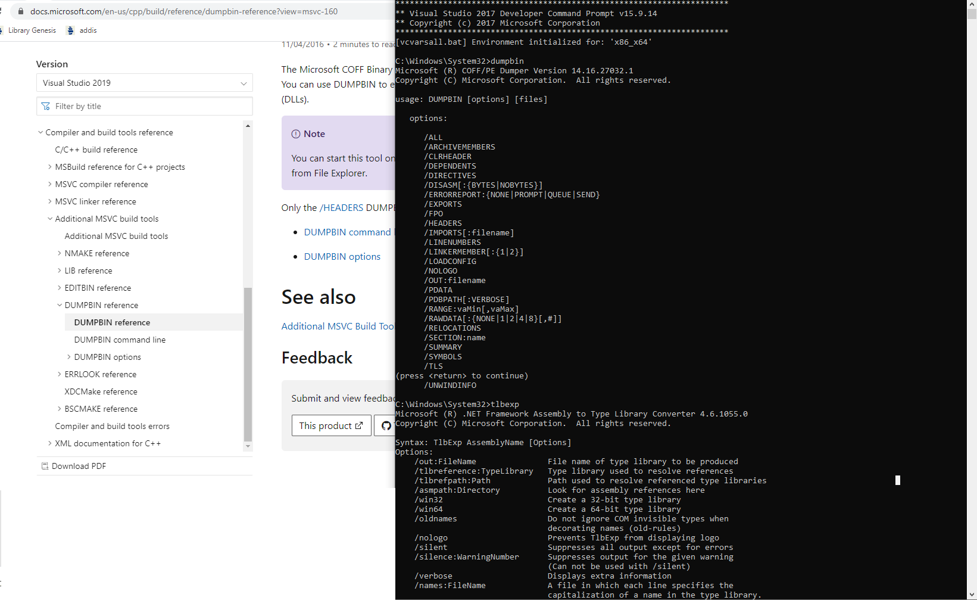Click inside the Filter by title field

(119, 106)
